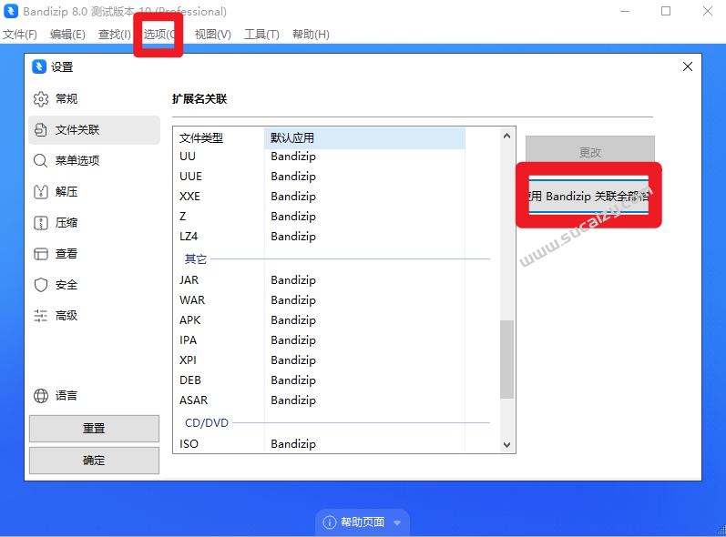Click the File Association (文件关联) icon

pos(41,130)
